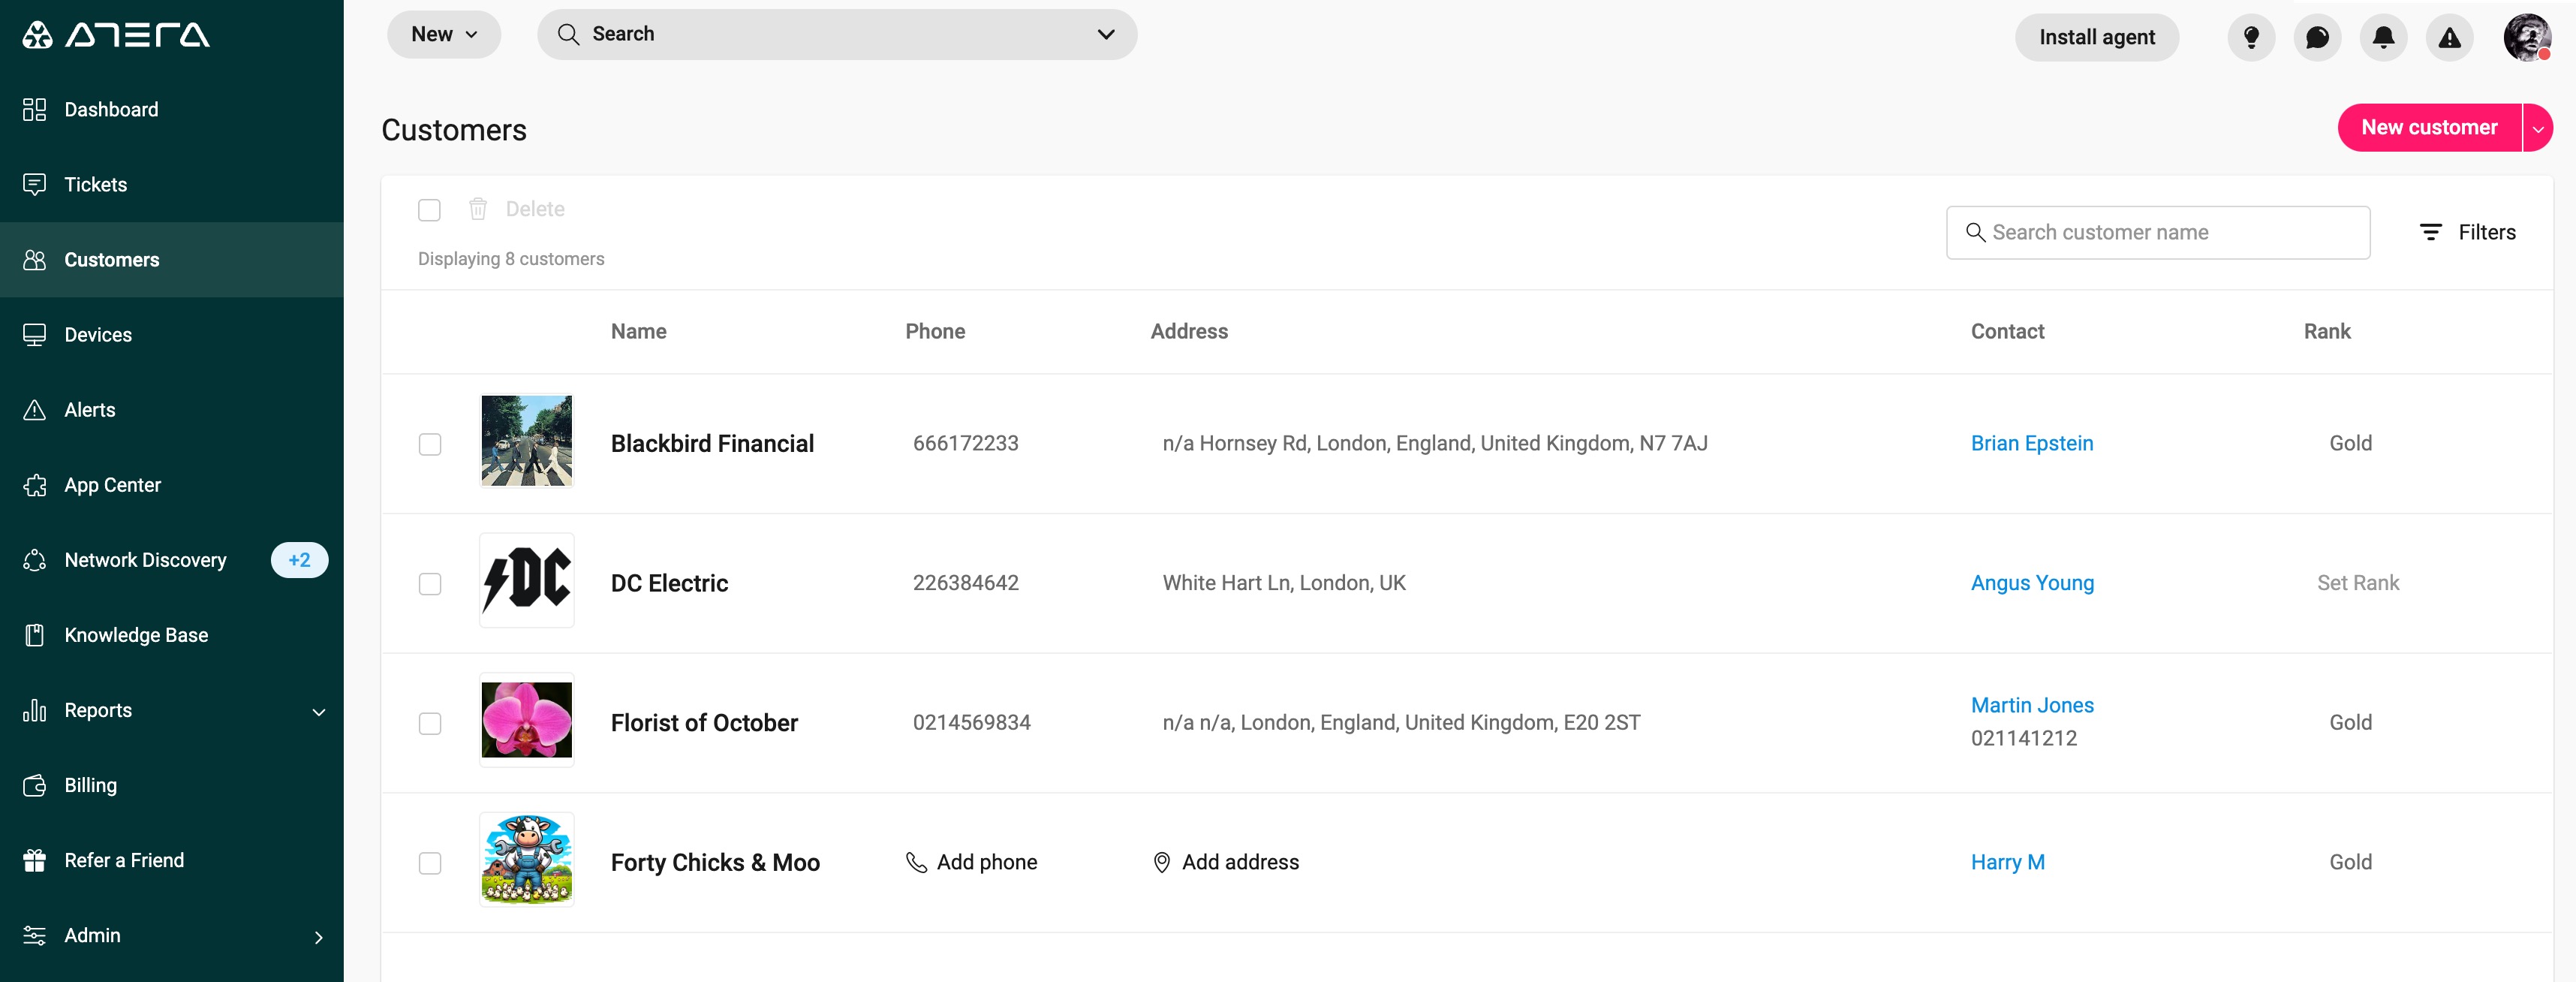The height and width of the screenshot is (982, 2576).
Task: Open the New customer dropdown arrow
Action: point(2537,128)
